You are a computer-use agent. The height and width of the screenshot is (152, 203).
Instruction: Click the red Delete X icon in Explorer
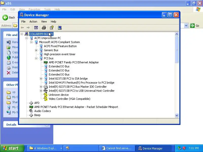pos(9,73)
